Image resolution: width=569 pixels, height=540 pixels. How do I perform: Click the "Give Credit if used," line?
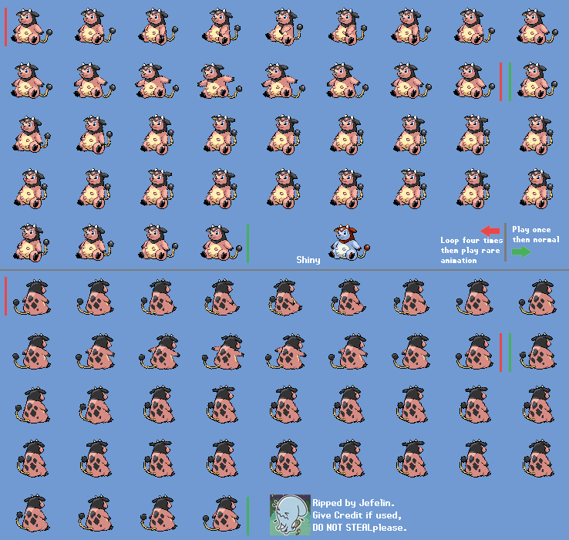[357, 515]
